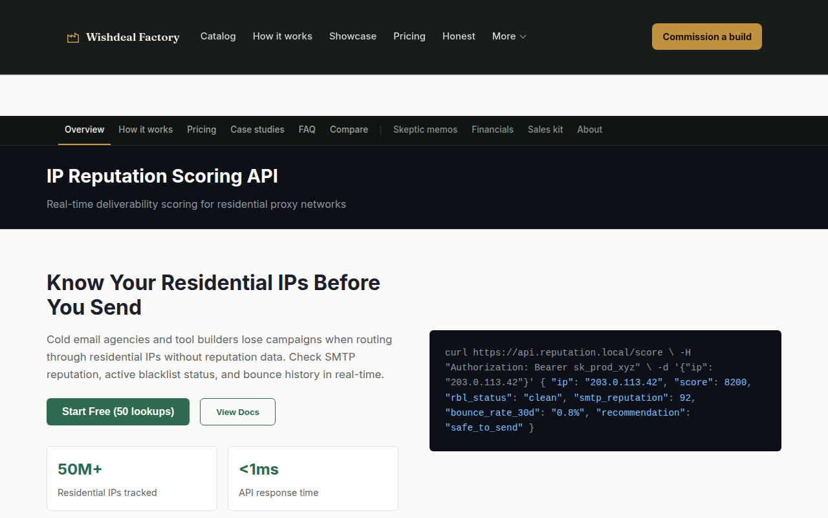The width and height of the screenshot is (828, 518).
Task: Click the Know Your Residential IPs headline
Action: [213, 295]
